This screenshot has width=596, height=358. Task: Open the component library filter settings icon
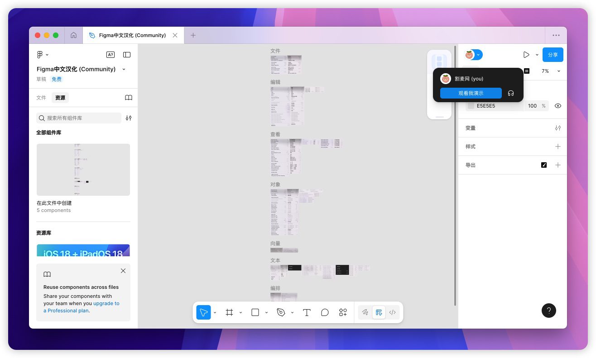[129, 118]
